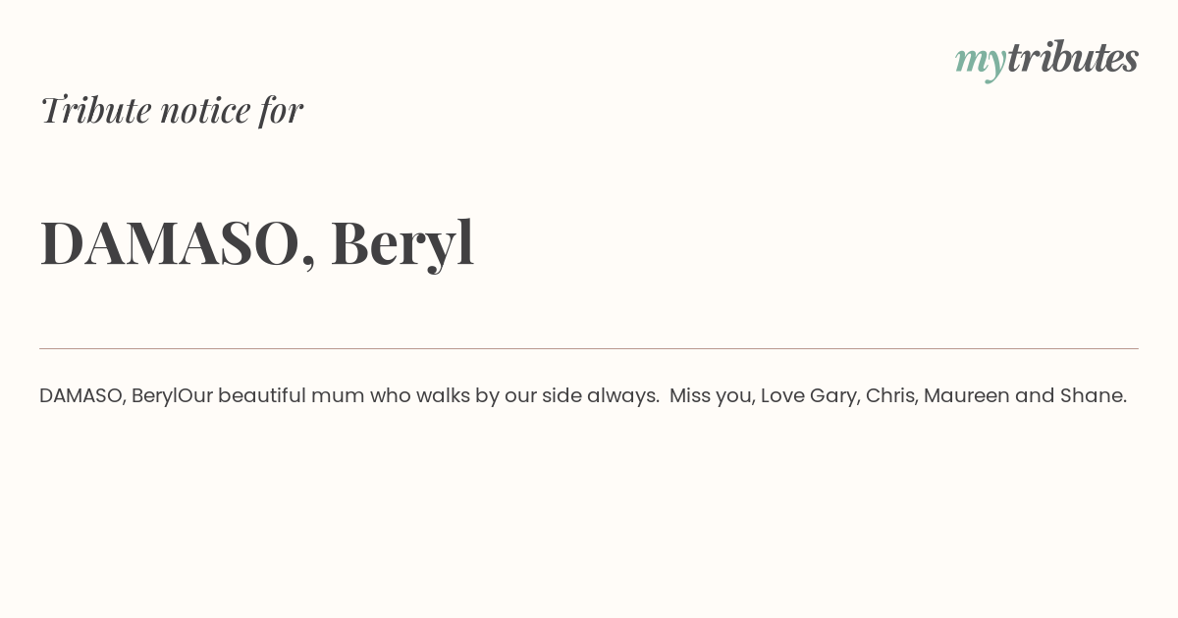Image resolution: width=1178 pixels, height=618 pixels.
Task: Click the name "Shane" at the message end
Action: (1091, 395)
